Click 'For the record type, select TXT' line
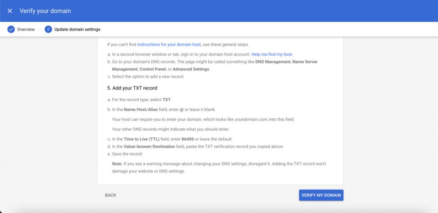 [140, 99]
